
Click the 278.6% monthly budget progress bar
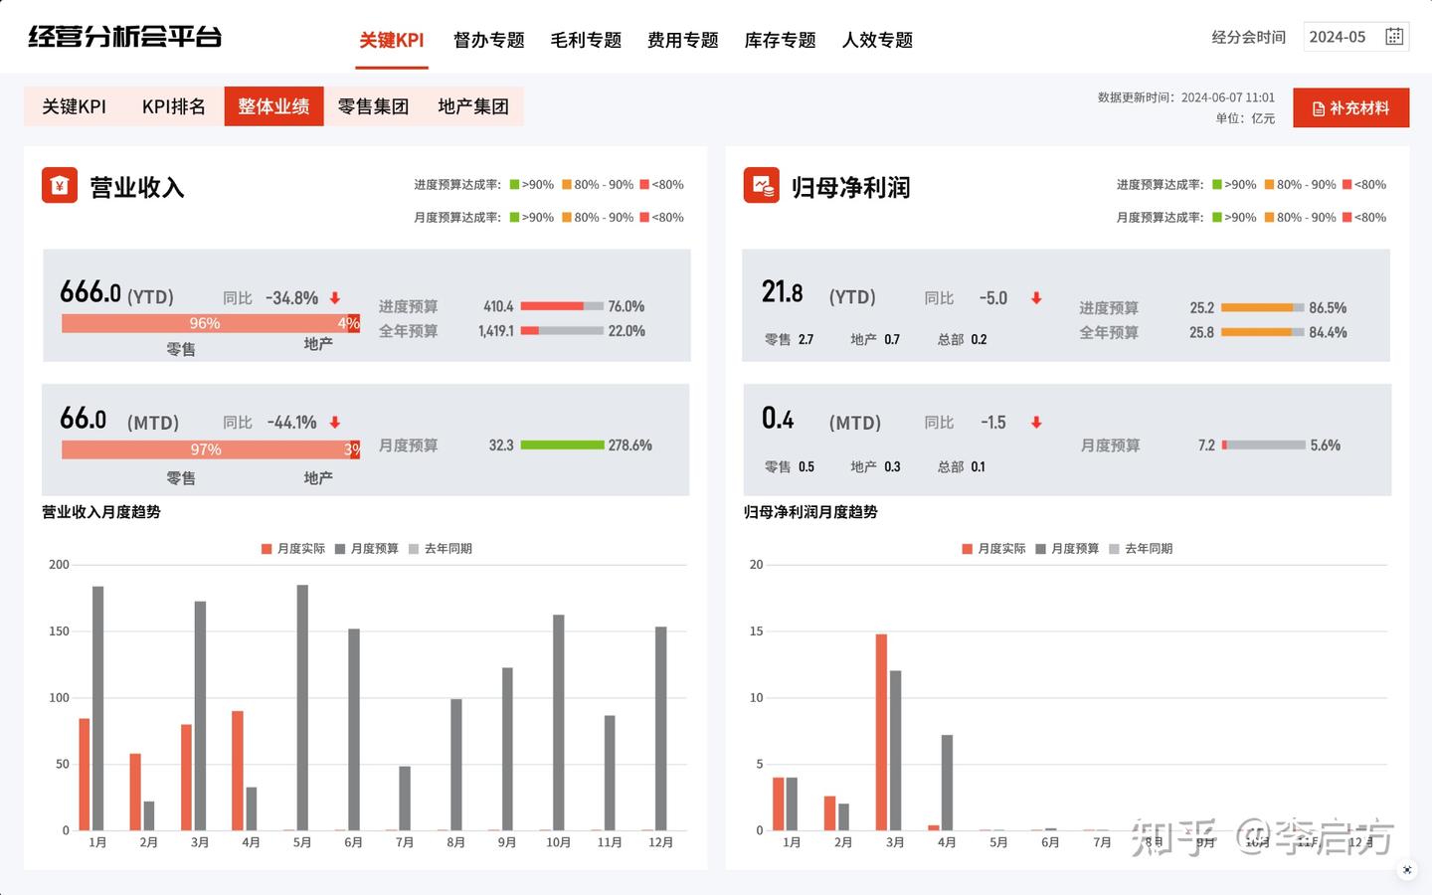pos(565,445)
